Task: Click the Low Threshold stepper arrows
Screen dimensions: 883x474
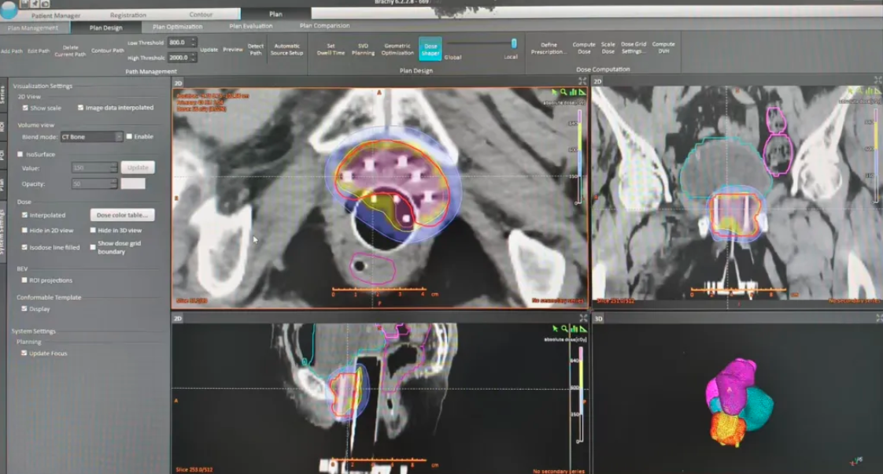Action: (193, 43)
